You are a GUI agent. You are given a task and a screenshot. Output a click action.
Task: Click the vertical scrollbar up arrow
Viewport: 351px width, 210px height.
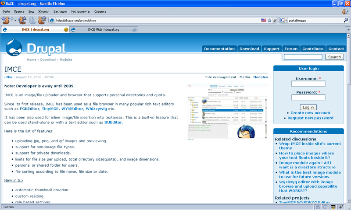pos(348,36)
